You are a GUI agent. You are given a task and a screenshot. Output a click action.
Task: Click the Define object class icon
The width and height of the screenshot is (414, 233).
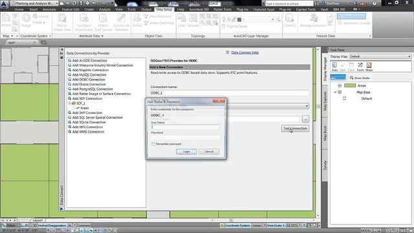tap(137, 21)
